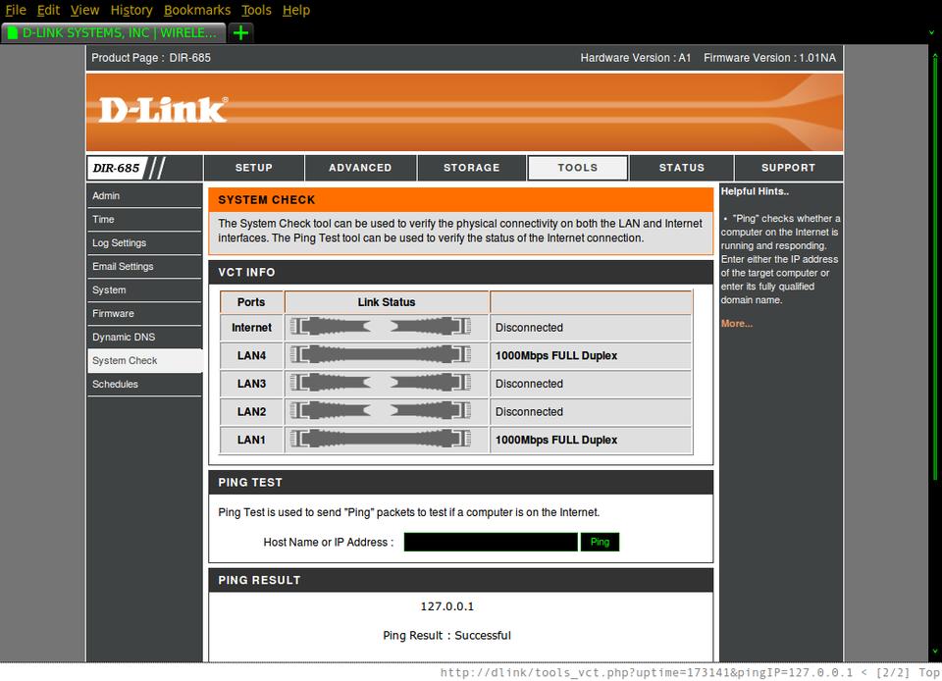The width and height of the screenshot is (942, 681).
Task: Open Email Settings in the sidebar
Action: (x=144, y=266)
